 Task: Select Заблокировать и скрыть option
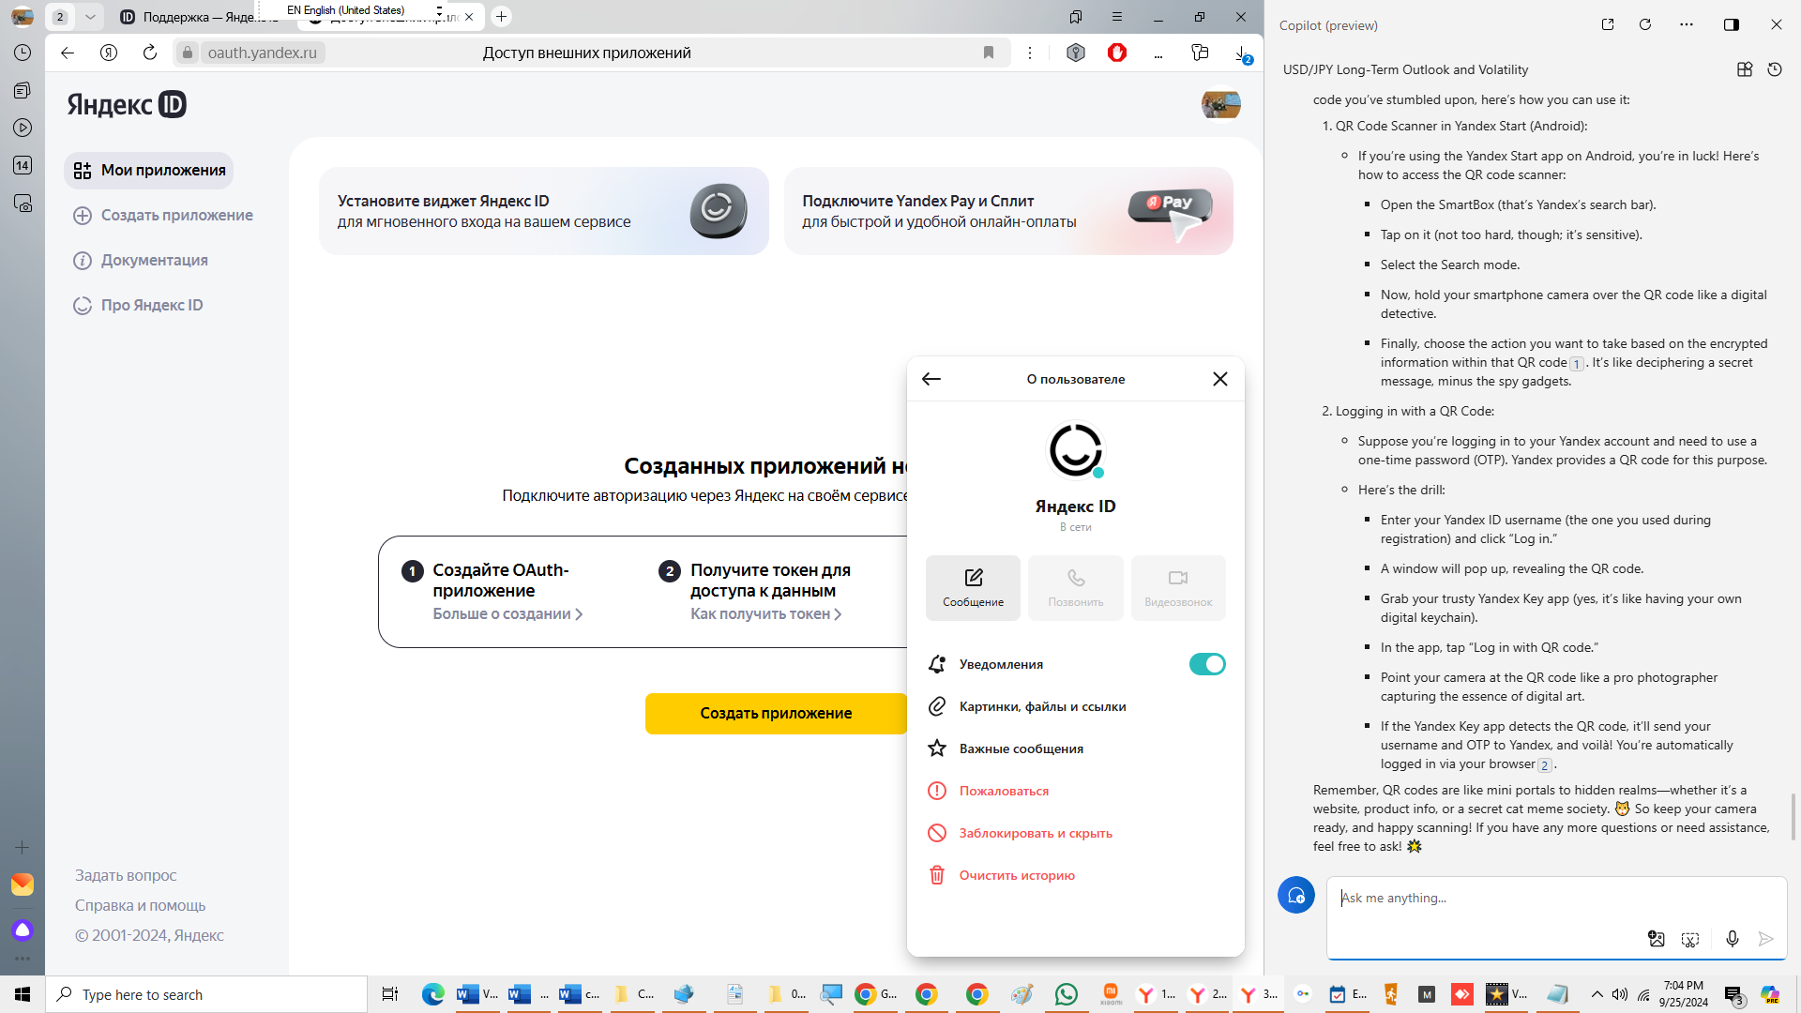pos(1076,833)
